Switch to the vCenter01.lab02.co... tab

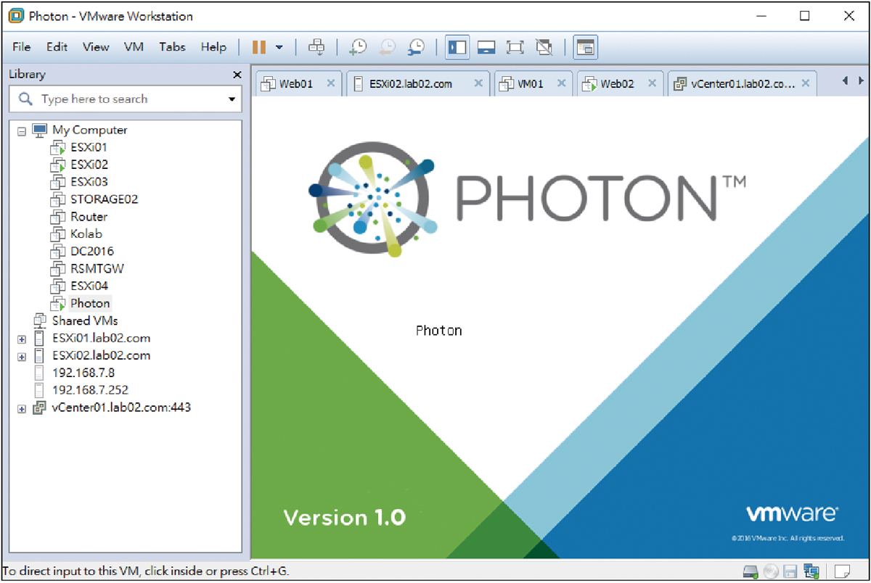pos(743,84)
